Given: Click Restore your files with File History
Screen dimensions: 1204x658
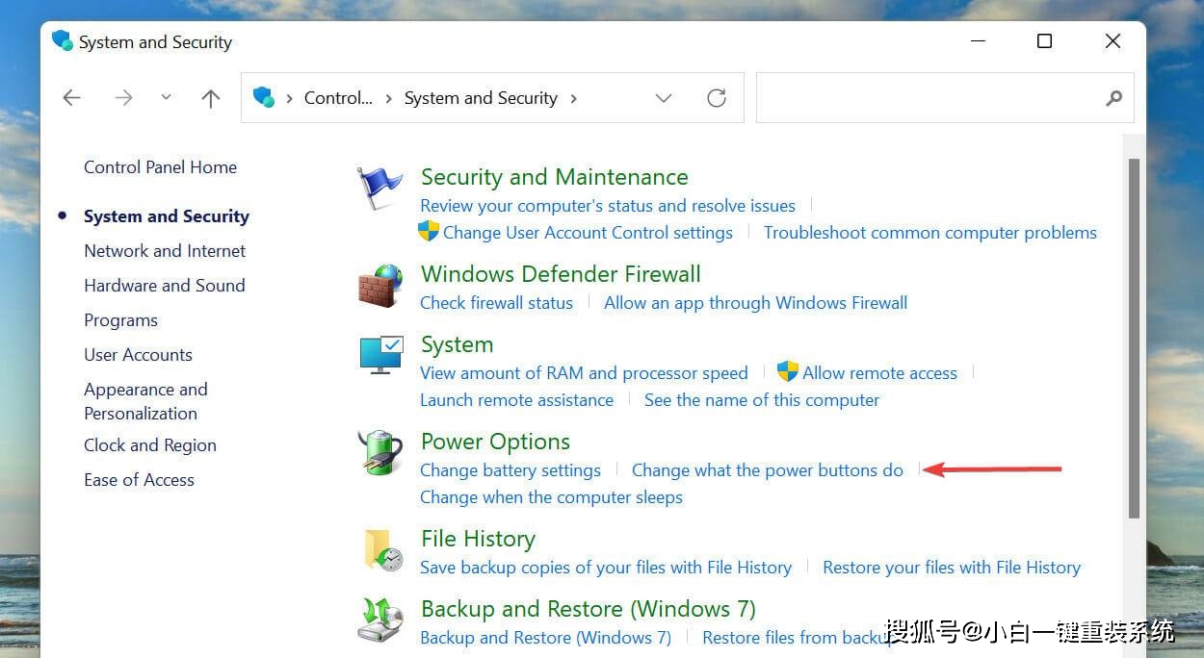Looking at the screenshot, I should pos(952,568).
